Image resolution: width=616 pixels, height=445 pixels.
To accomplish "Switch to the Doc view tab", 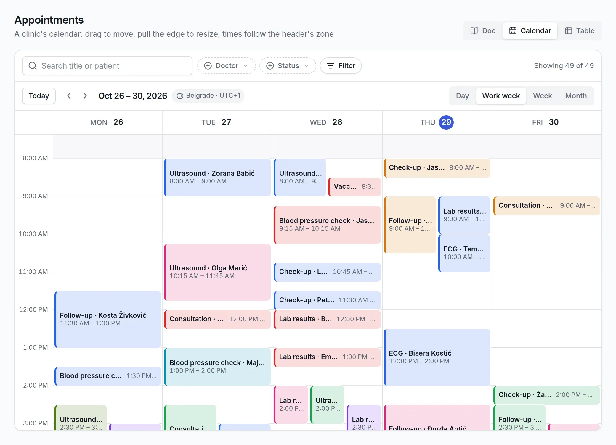I will [x=483, y=31].
